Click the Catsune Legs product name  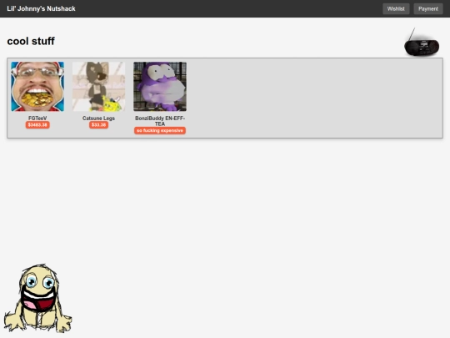pos(98,119)
